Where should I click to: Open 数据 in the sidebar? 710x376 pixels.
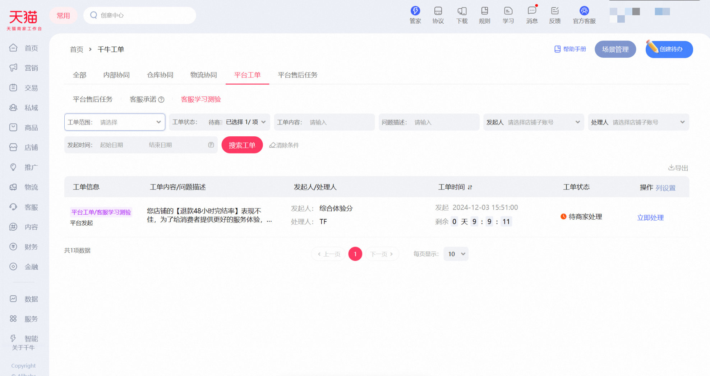(24, 299)
